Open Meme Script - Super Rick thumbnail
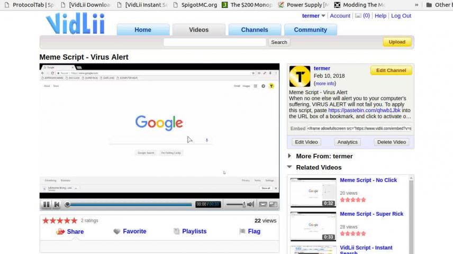The image size is (453, 254). 313,226
